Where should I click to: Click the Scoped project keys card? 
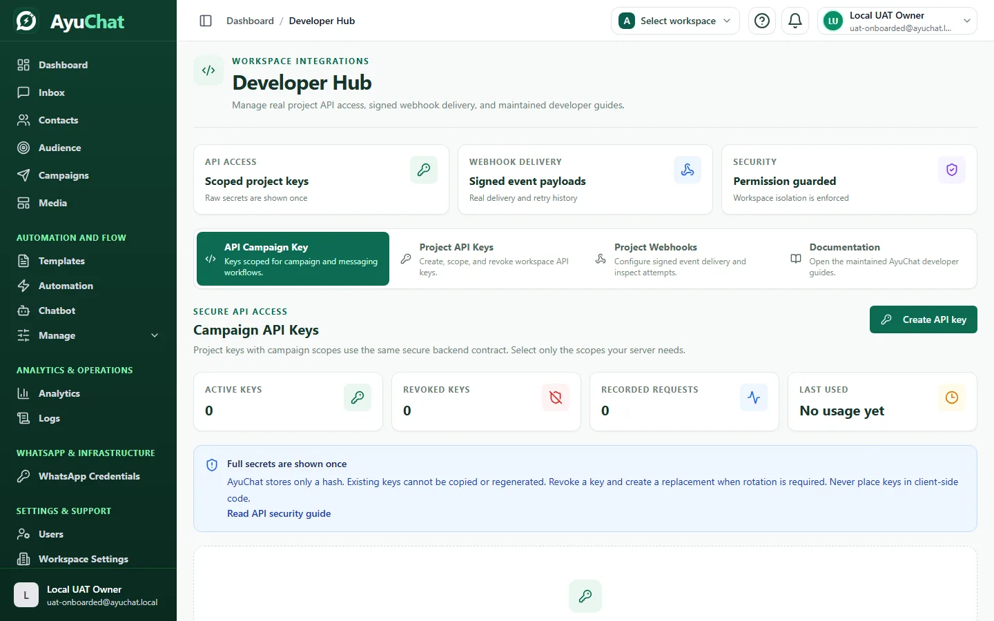(x=321, y=179)
